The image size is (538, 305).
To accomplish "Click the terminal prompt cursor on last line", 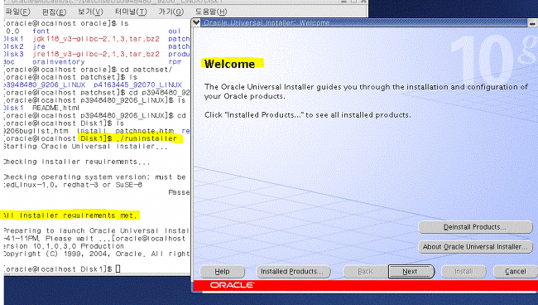I will 118,269.
